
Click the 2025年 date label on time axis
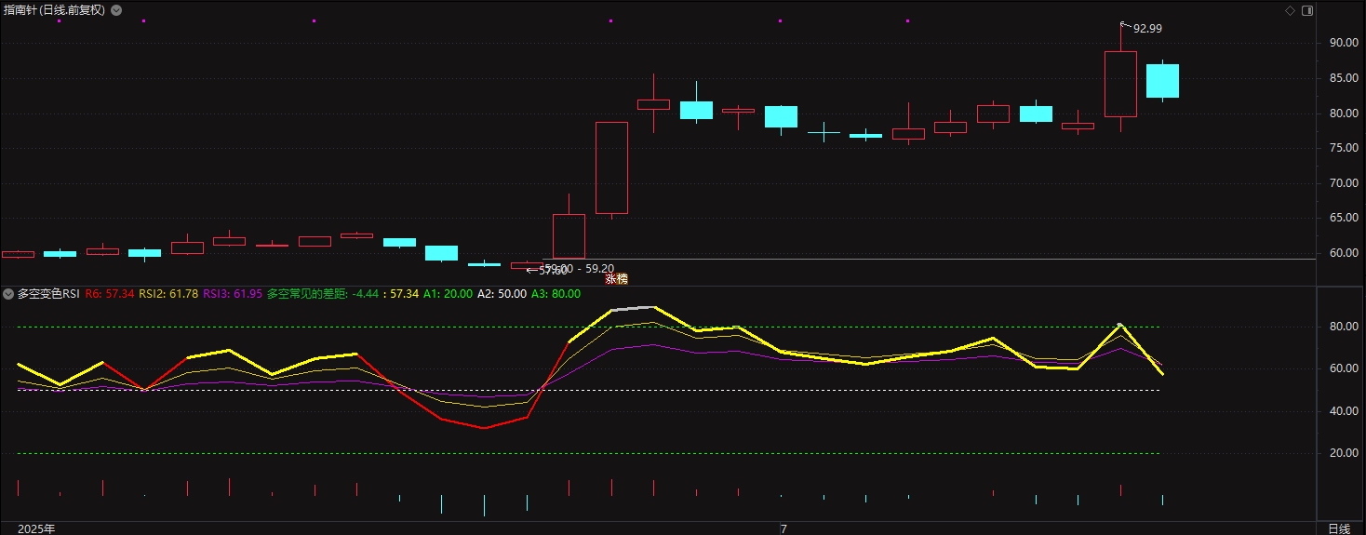coord(36,528)
